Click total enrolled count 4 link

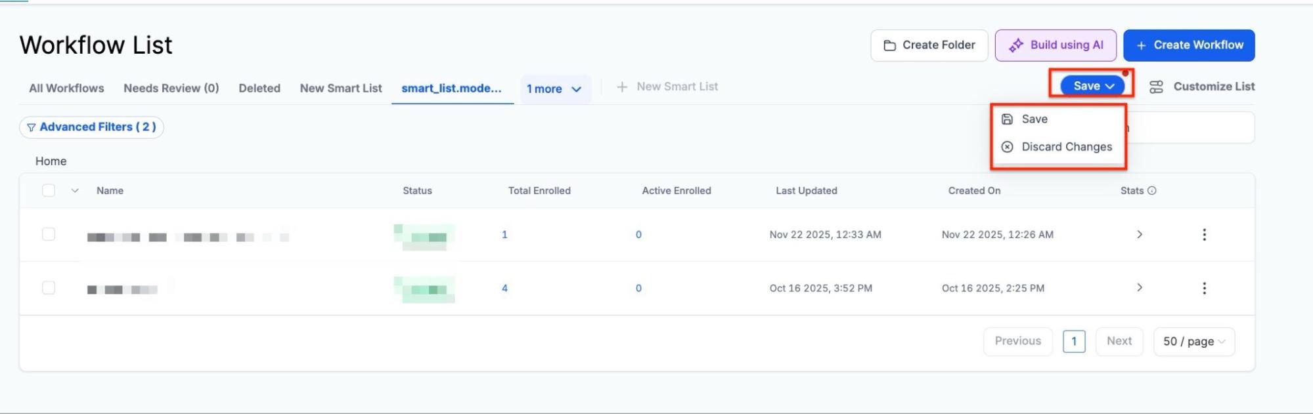point(504,288)
